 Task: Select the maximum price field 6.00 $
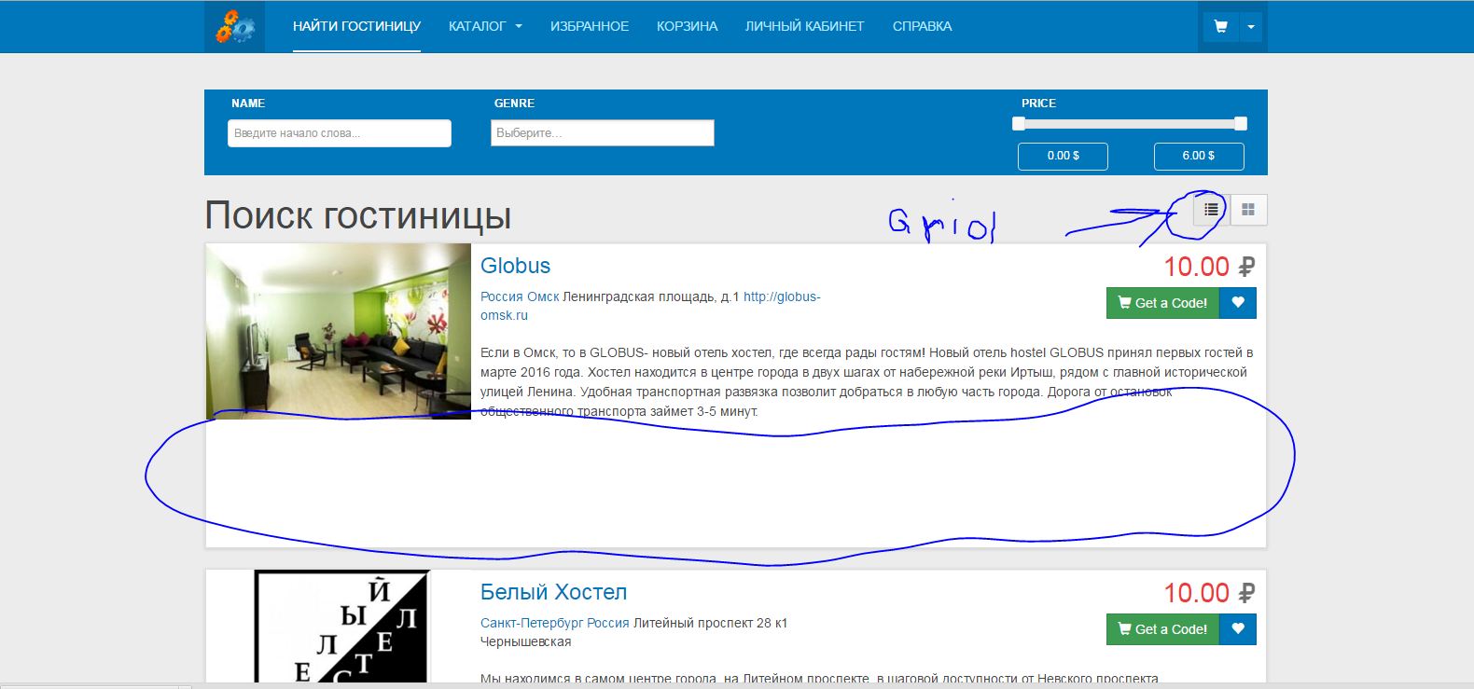tap(1199, 156)
